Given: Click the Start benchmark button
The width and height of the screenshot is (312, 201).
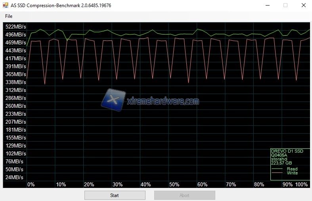Looking at the screenshot, I should click(x=115, y=195).
